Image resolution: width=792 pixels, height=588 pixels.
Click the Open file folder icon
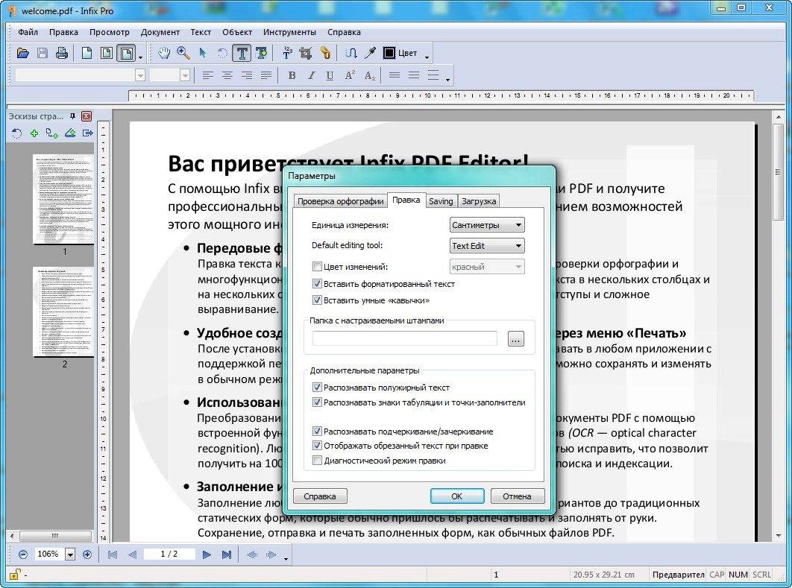pos(22,53)
